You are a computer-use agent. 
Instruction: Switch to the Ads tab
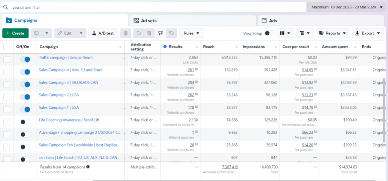[x=272, y=20]
